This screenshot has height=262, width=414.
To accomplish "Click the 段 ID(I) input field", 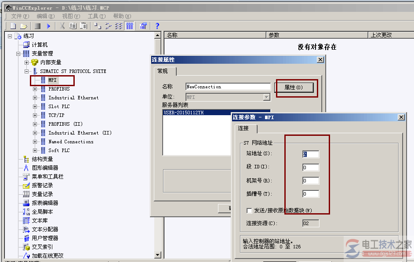I will coord(311,167).
